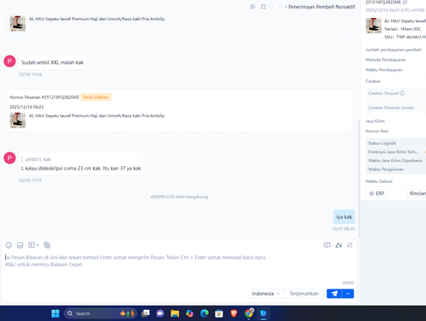
Task: Open the emoji picker in reply toolbar
Action: click(x=9, y=245)
